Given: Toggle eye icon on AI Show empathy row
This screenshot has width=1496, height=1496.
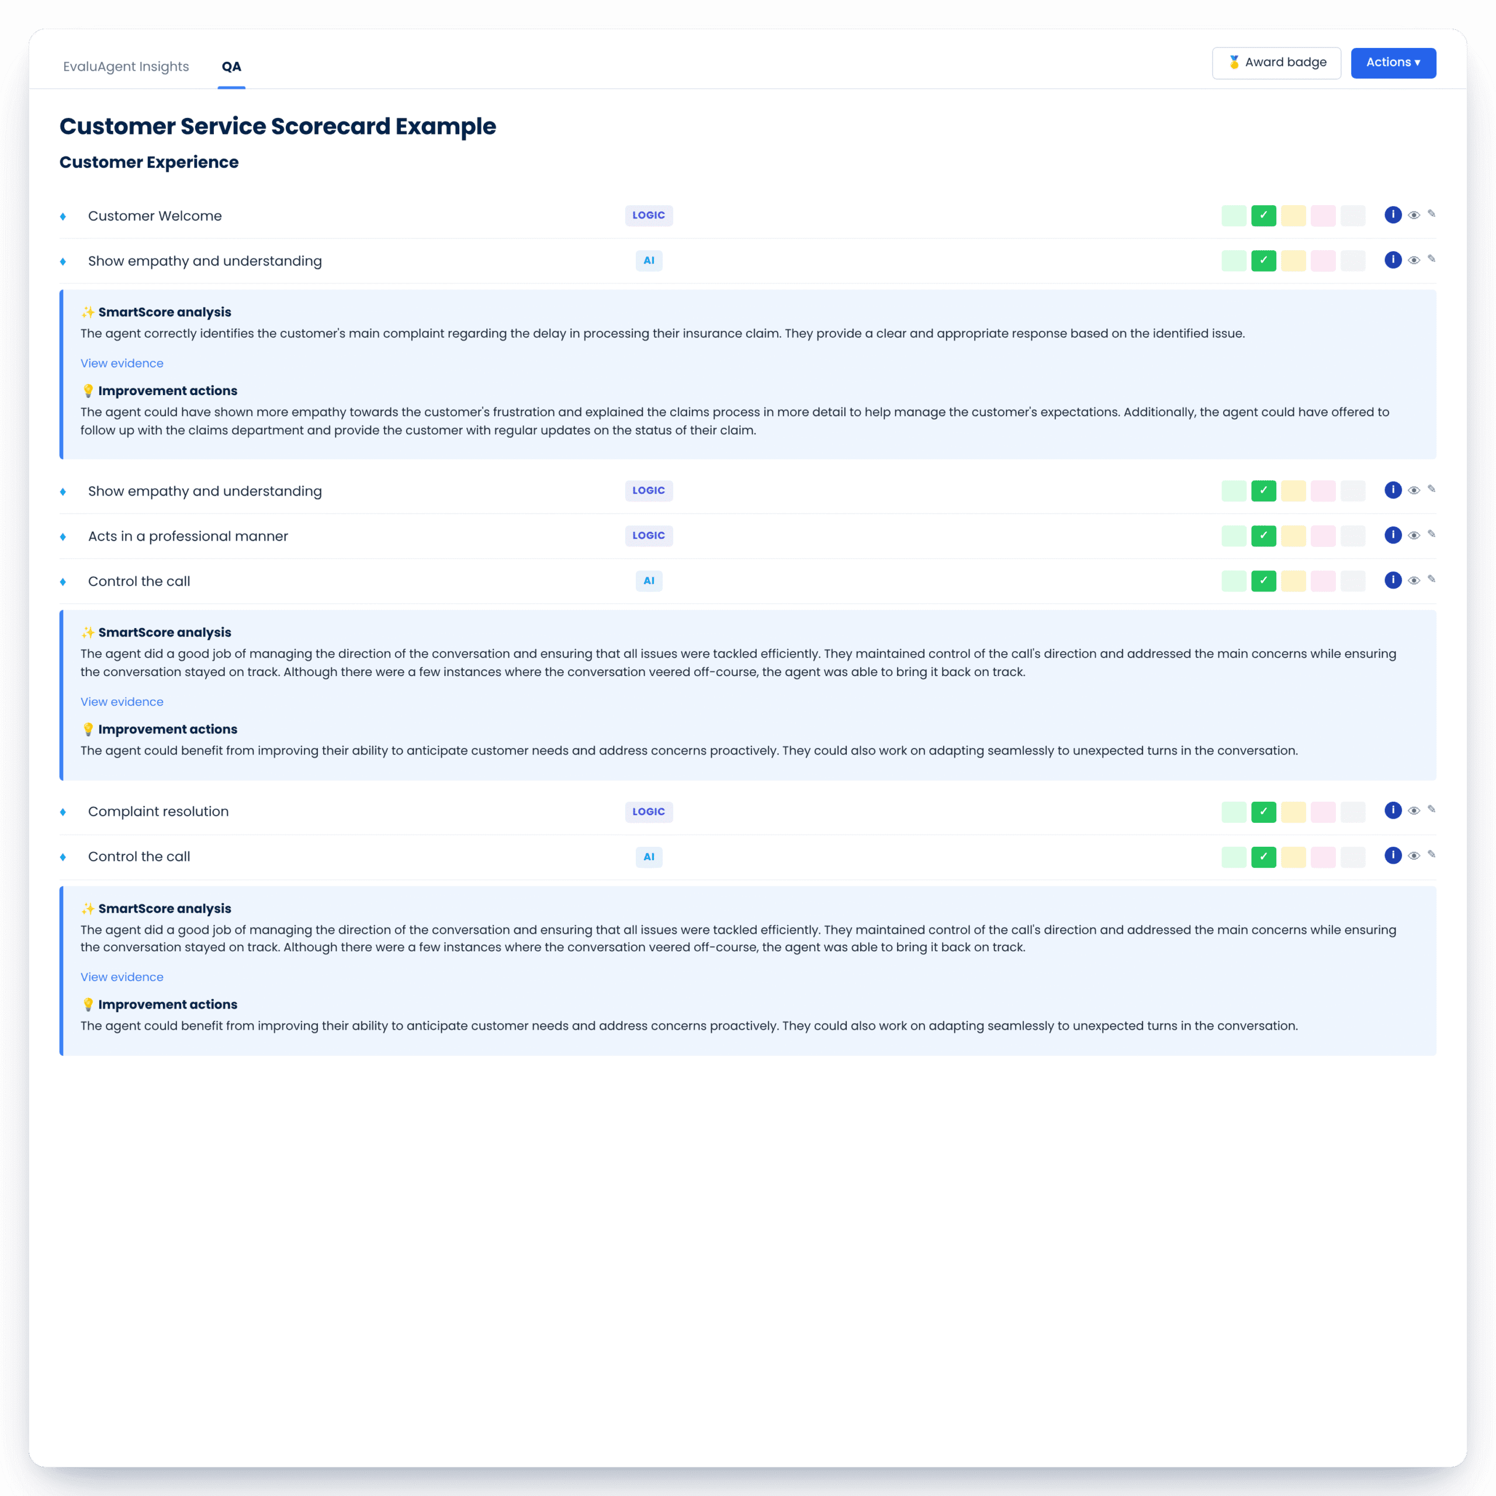Looking at the screenshot, I should pos(1413,260).
